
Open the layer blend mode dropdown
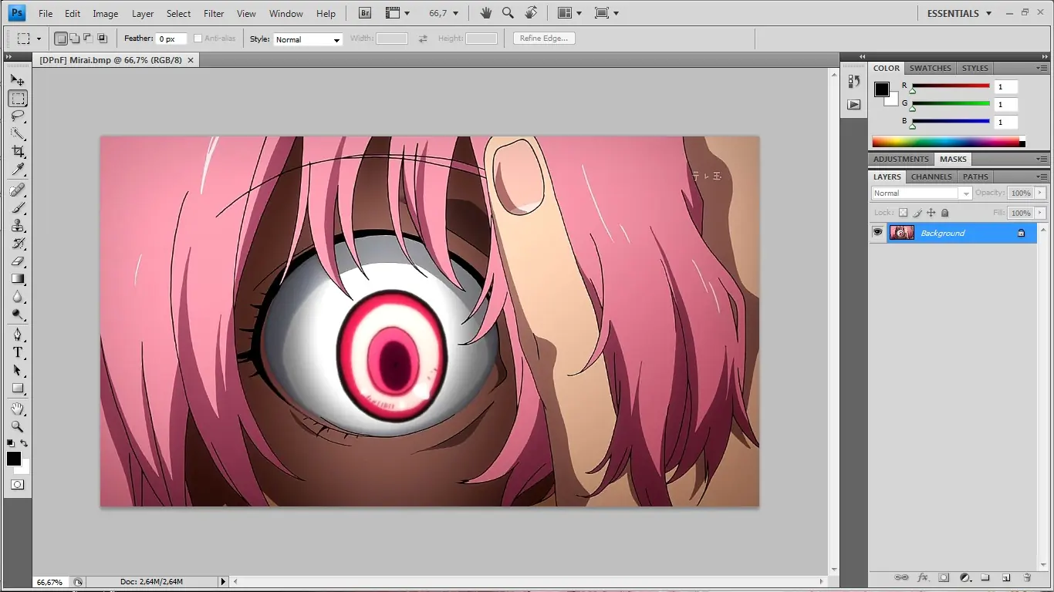(x=921, y=193)
